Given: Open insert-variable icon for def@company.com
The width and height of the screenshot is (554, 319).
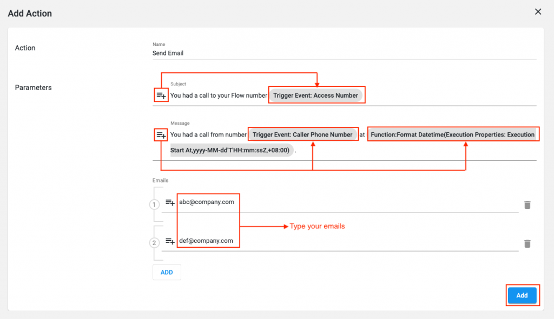Looking at the screenshot, I should pos(170,241).
